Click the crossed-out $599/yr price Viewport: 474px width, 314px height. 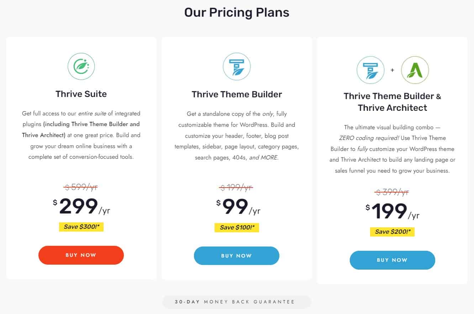click(x=81, y=188)
